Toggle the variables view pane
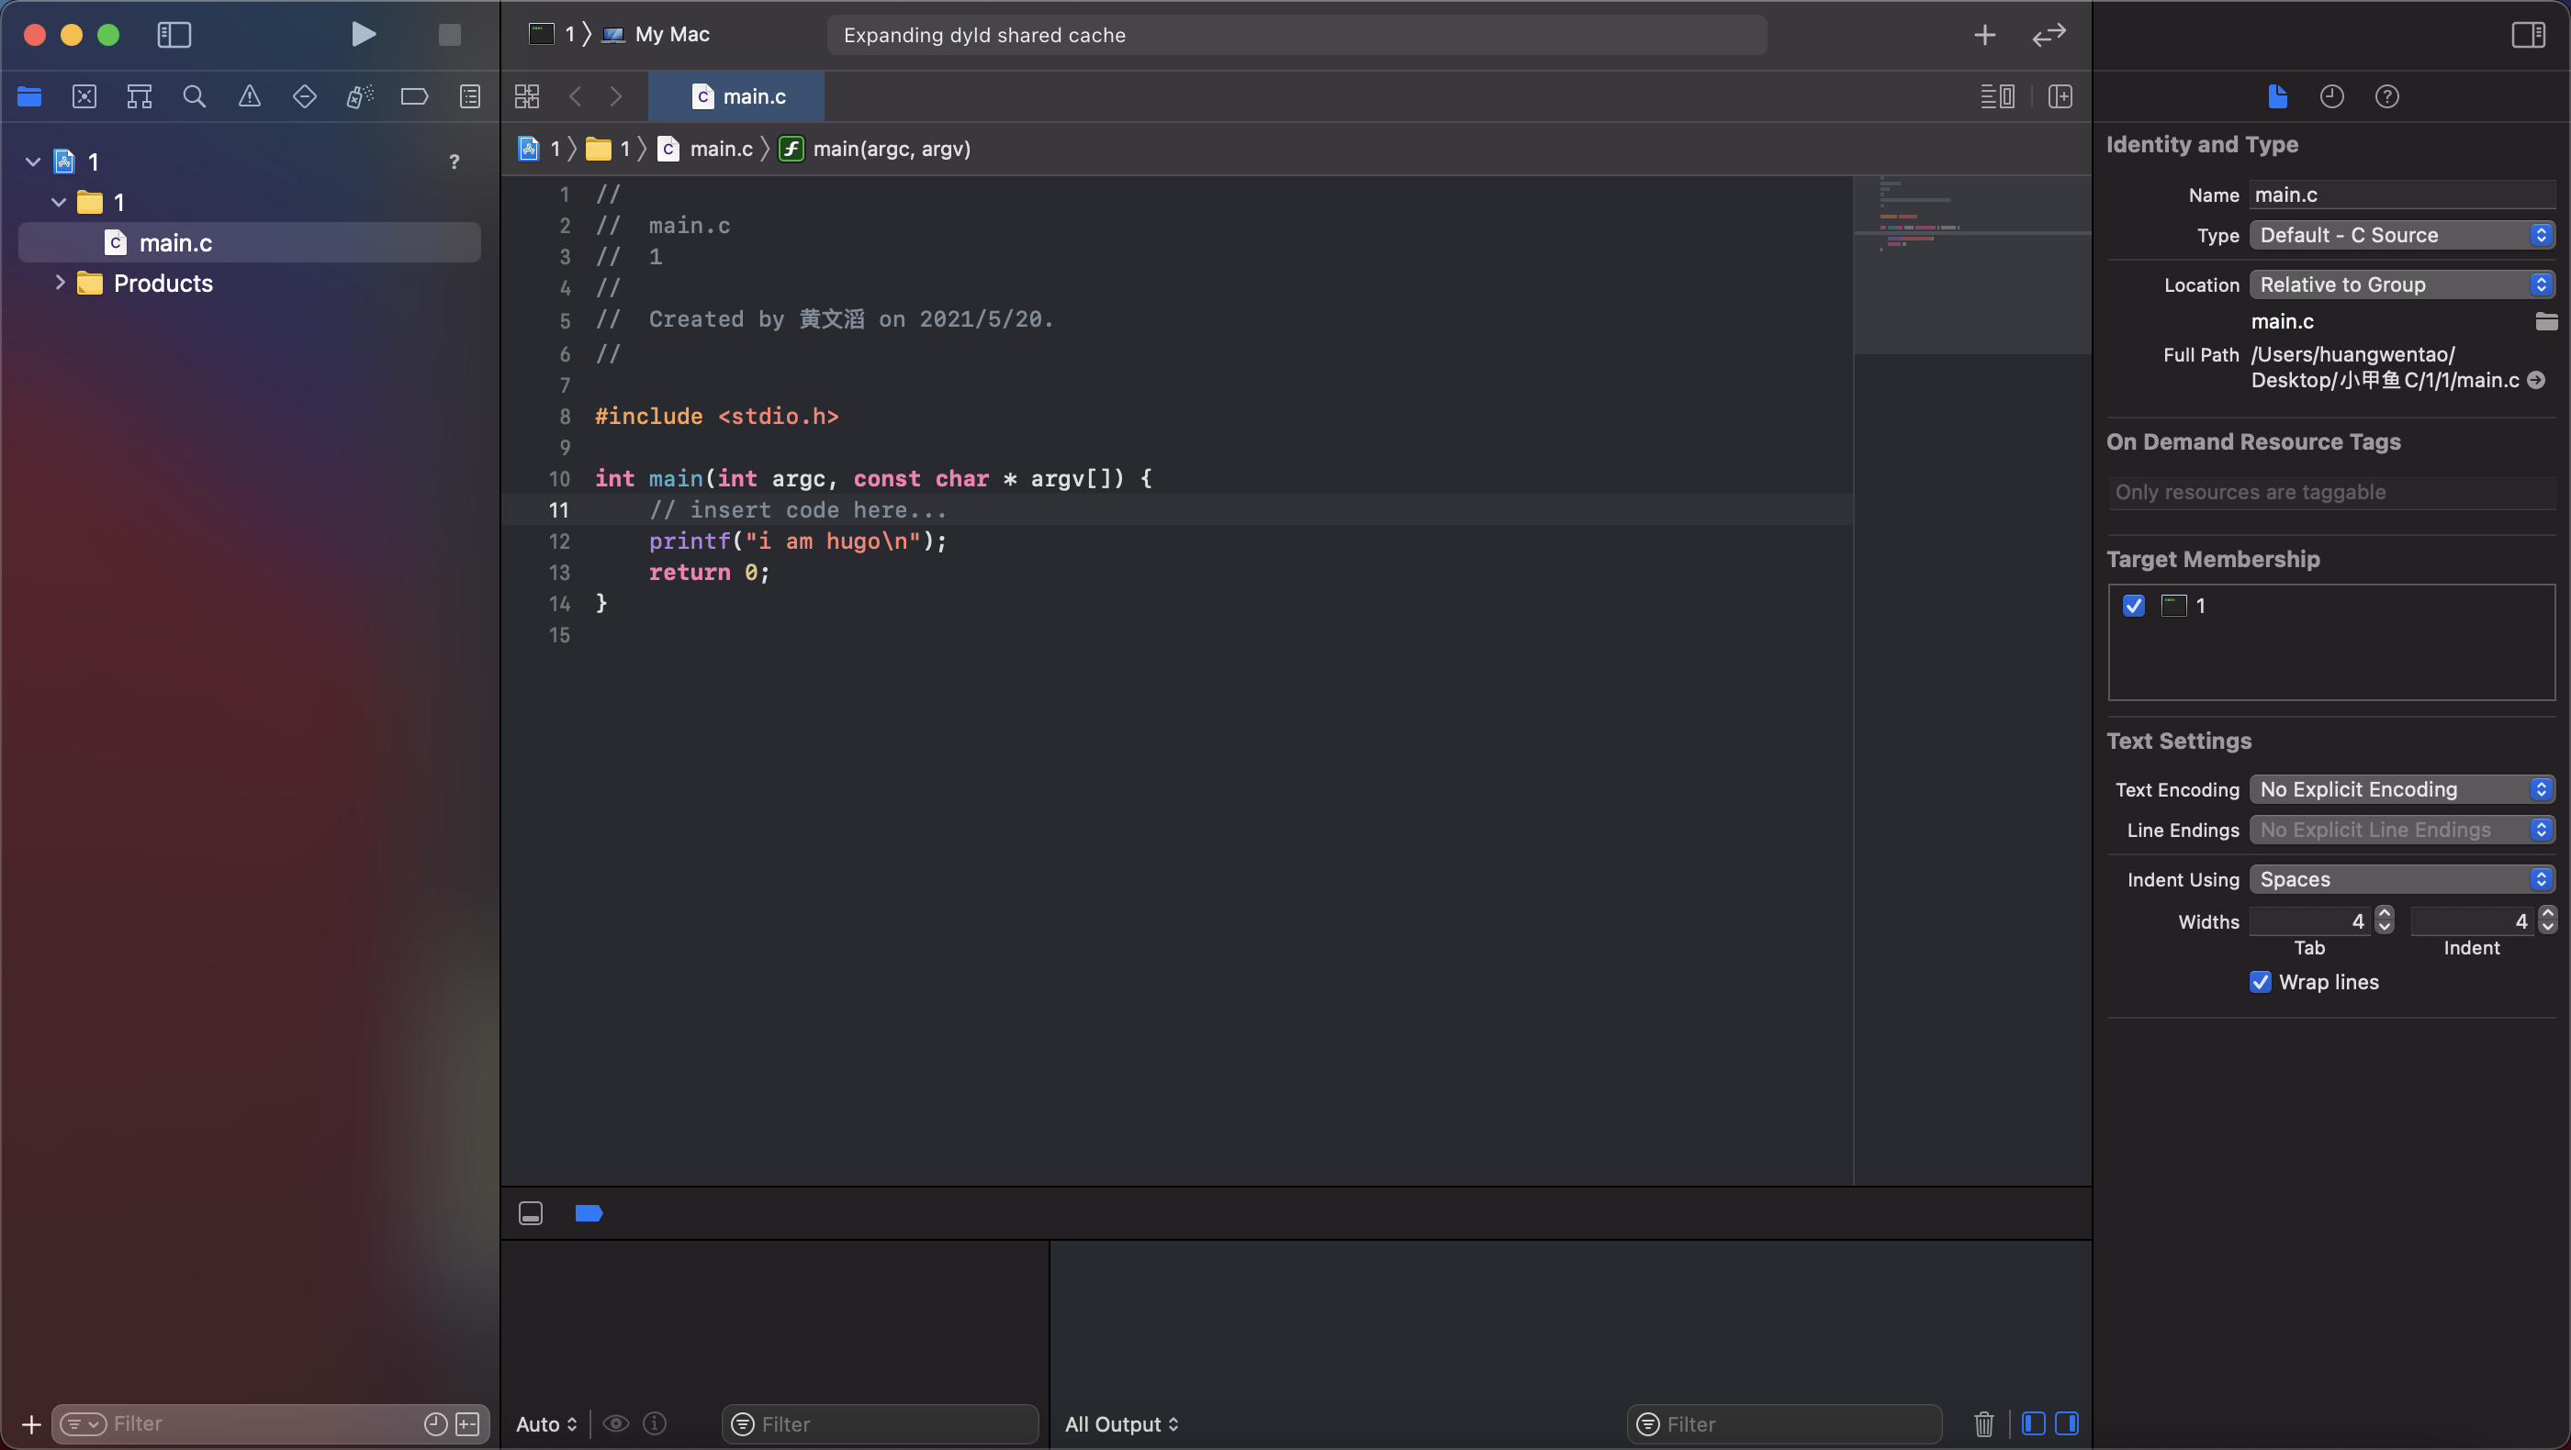 pyautogui.click(x=2033, y=1424)
